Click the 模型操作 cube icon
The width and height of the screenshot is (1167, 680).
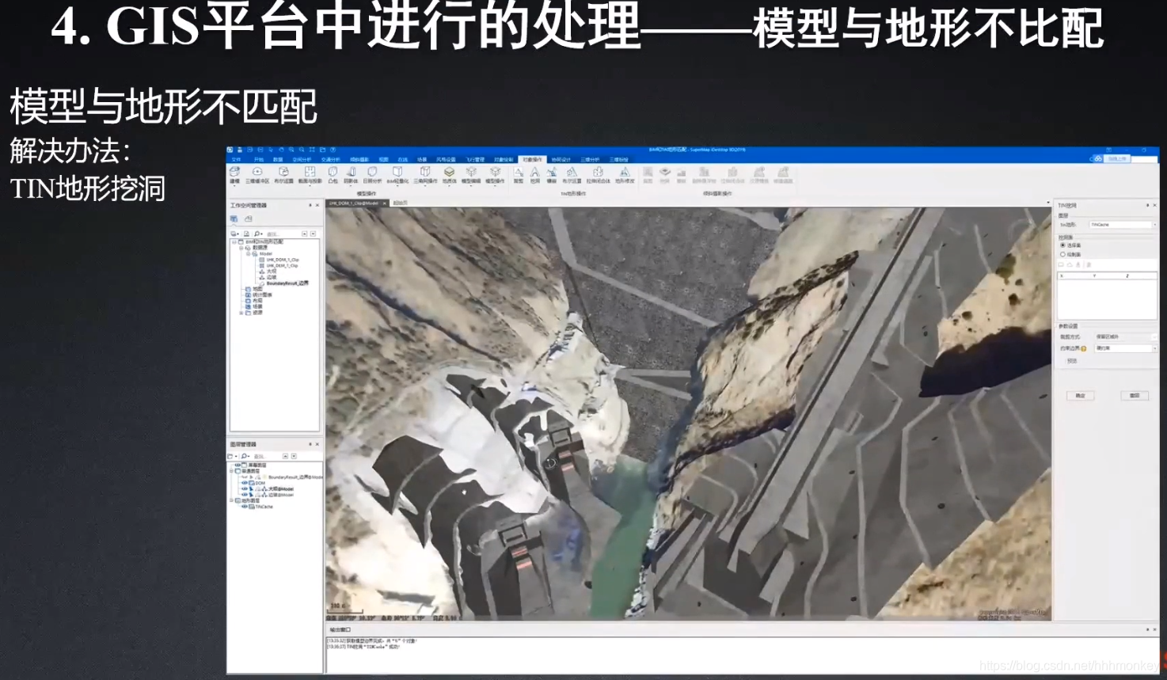[495, 173]
